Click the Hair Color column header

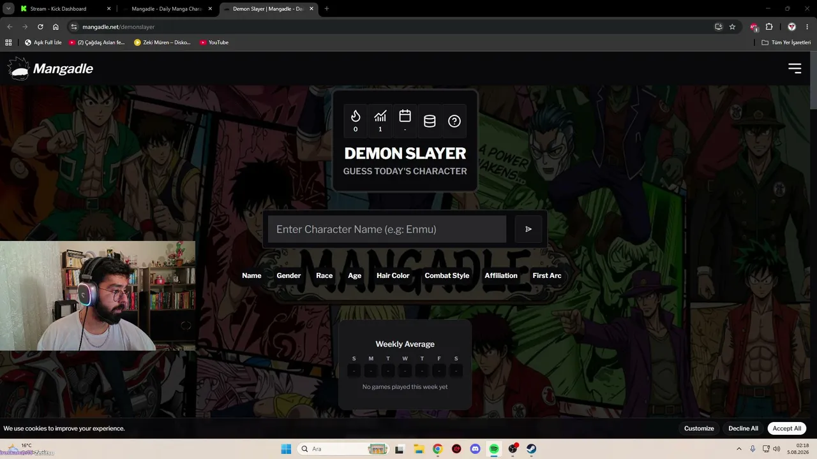[393, 275]
